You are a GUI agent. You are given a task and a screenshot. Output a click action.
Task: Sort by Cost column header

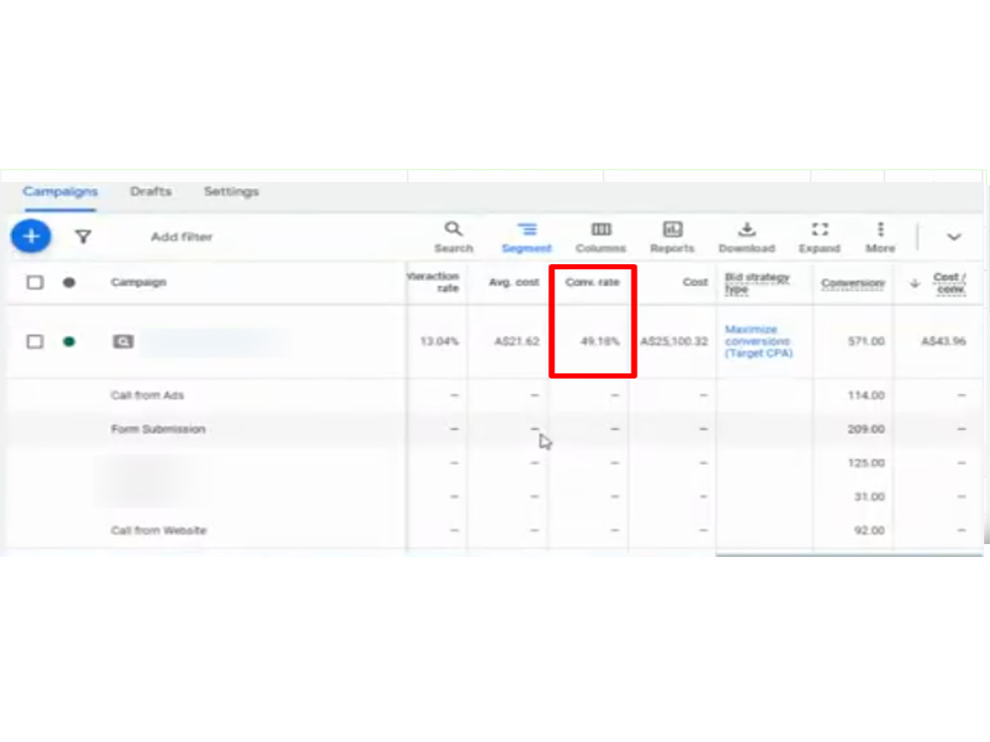pyautogui.click(x=695, y=282)
